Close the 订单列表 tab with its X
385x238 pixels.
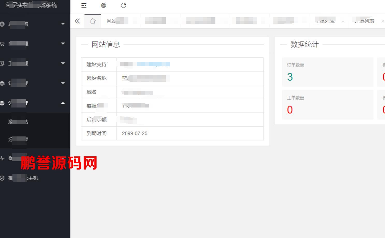pyautogui.click(x=383, y=21)
